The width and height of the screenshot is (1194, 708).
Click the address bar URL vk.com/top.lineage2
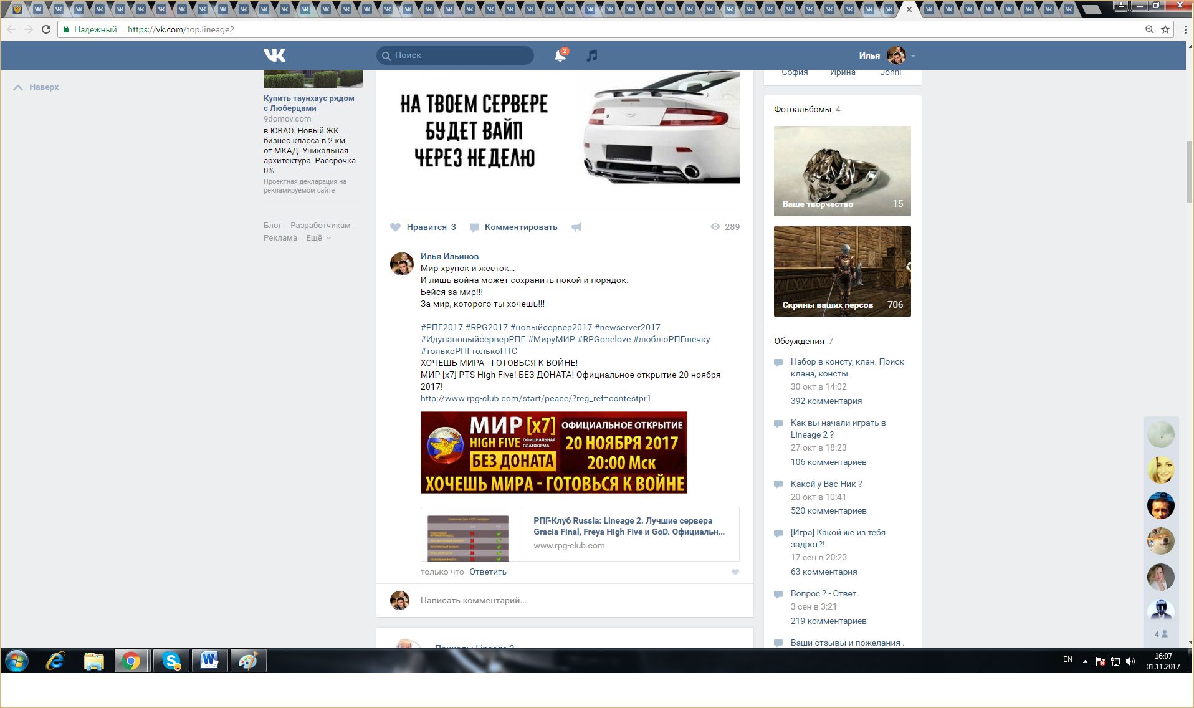tap(181, 29)
